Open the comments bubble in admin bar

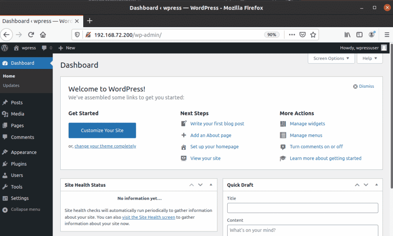point(46,48)
